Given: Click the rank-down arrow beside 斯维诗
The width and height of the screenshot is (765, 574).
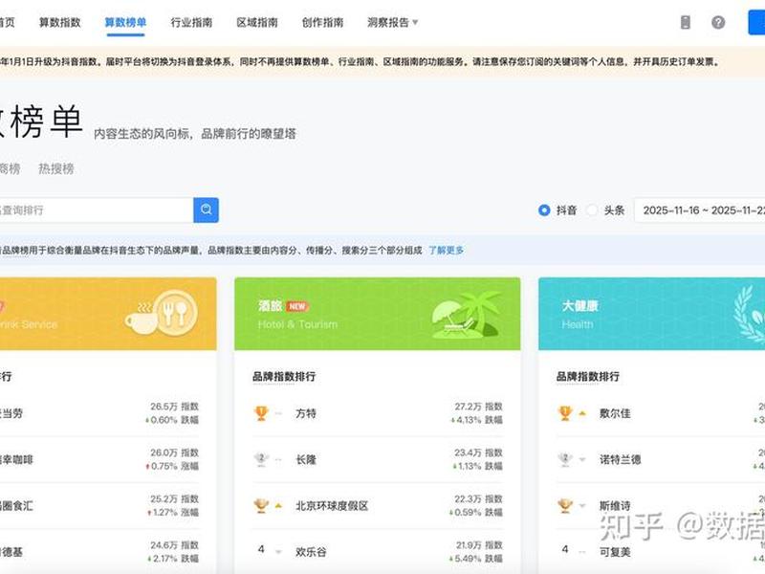Looking at the screenshot, I should (582, 506).
